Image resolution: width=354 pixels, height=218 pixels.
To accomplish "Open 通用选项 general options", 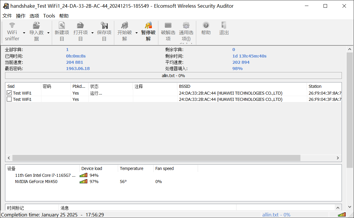I will point(186,30).
